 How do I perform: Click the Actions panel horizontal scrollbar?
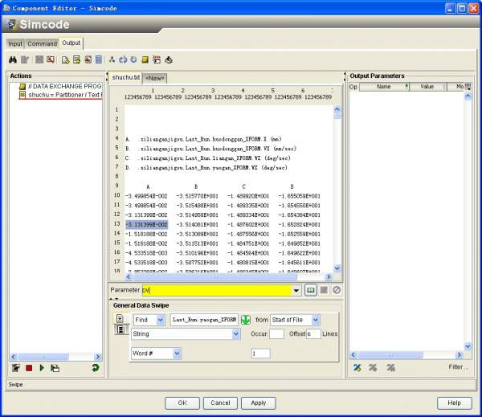tap(55, 357)
